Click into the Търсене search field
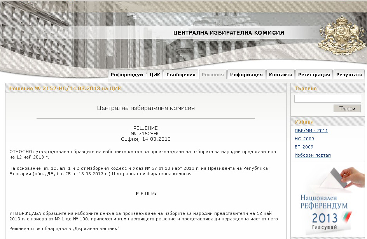Viewport: 367px width, 239px height. 327,99
